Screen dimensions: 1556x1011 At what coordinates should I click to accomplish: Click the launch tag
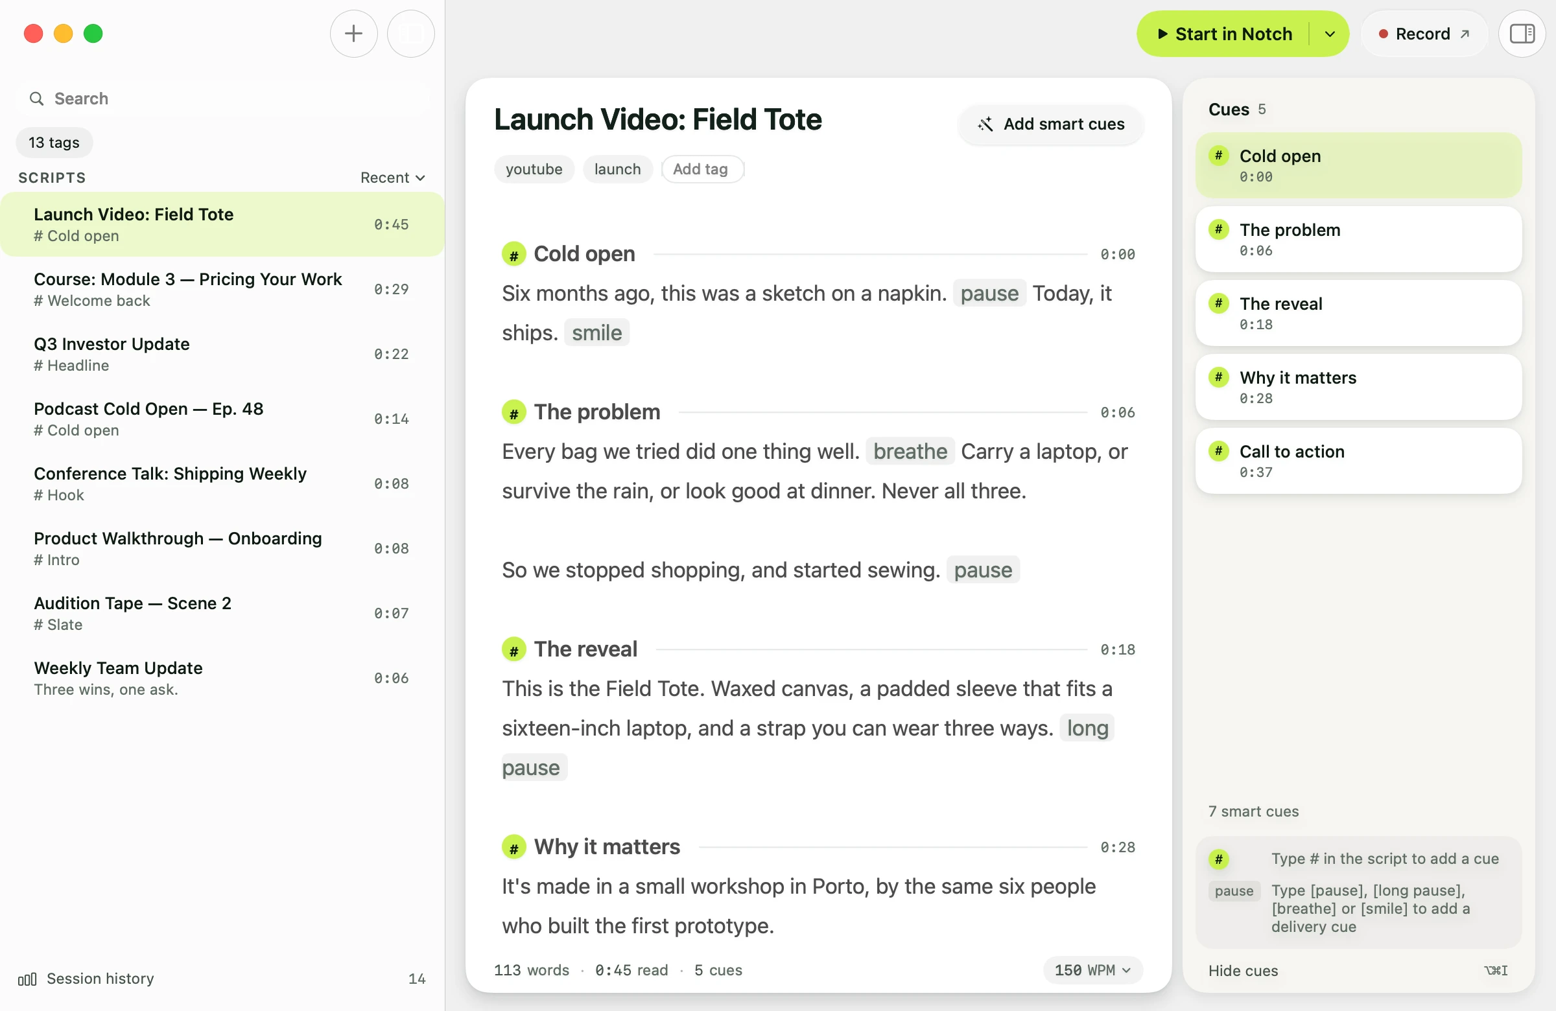tap(617, 169)
